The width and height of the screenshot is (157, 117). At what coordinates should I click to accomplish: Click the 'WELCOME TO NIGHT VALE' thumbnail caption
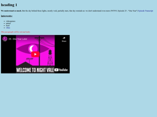coord(35,70)
